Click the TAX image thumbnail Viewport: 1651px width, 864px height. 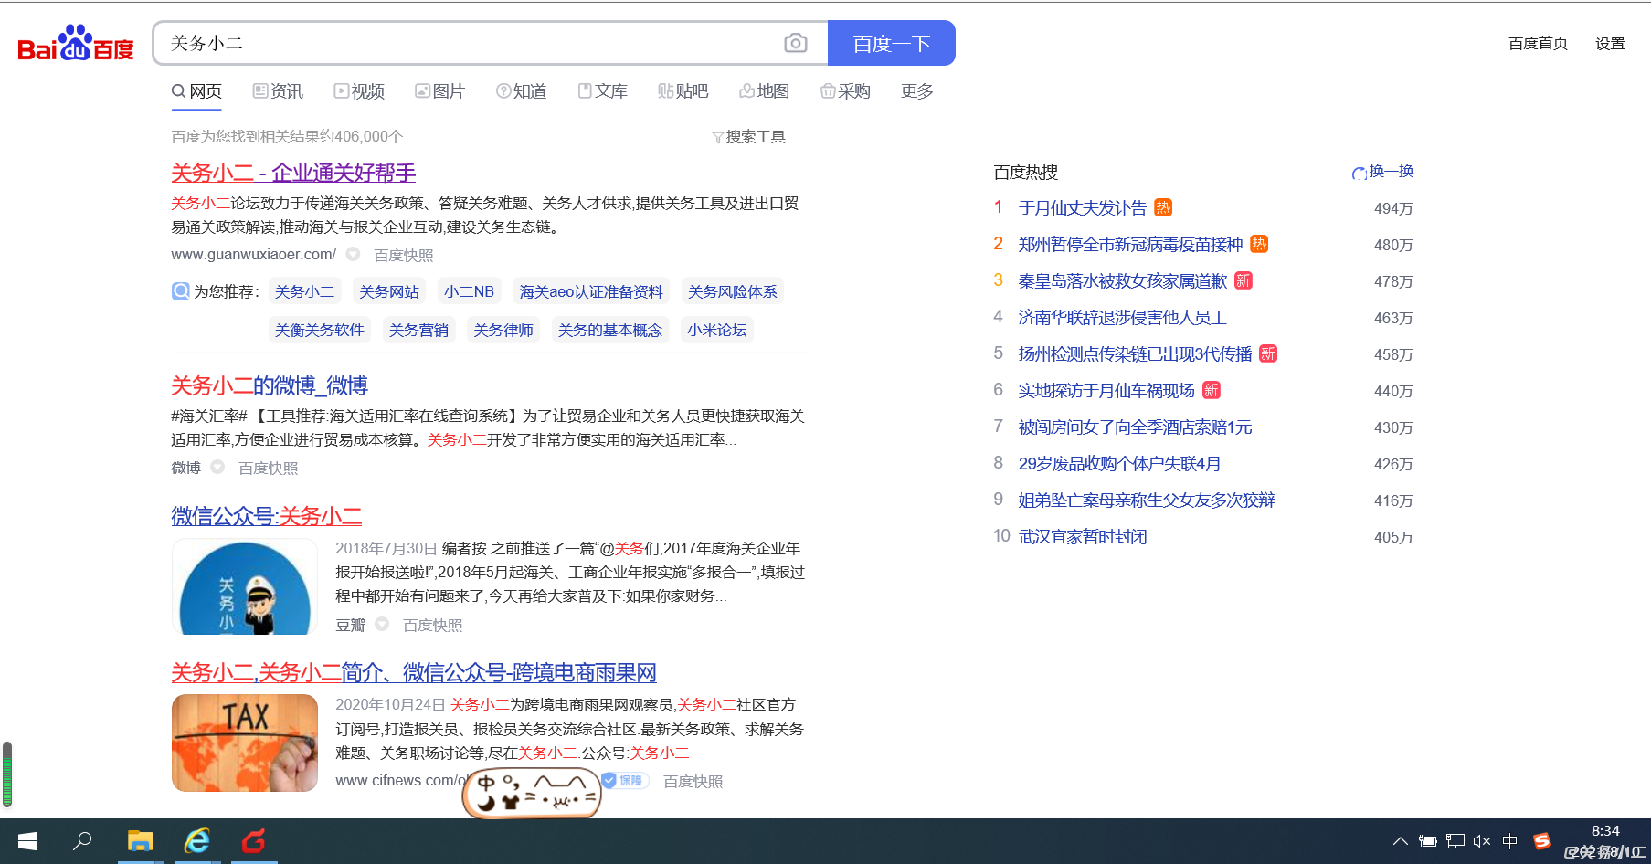coord(244,743)
